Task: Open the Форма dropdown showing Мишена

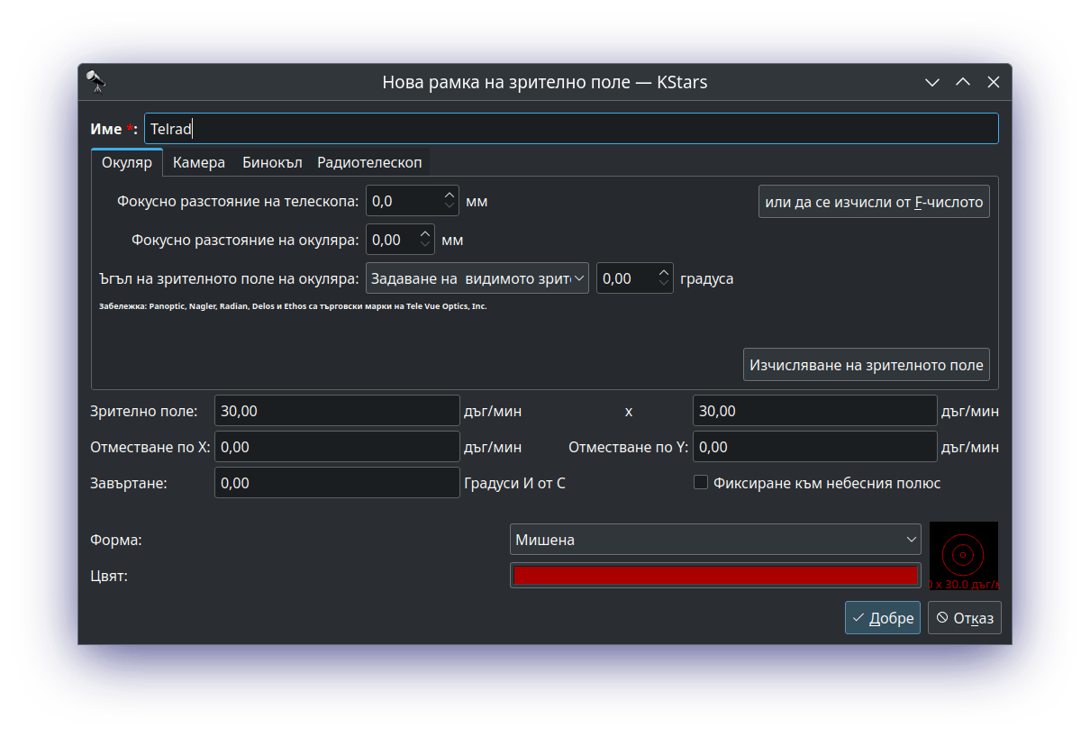Action: point(714,540)
